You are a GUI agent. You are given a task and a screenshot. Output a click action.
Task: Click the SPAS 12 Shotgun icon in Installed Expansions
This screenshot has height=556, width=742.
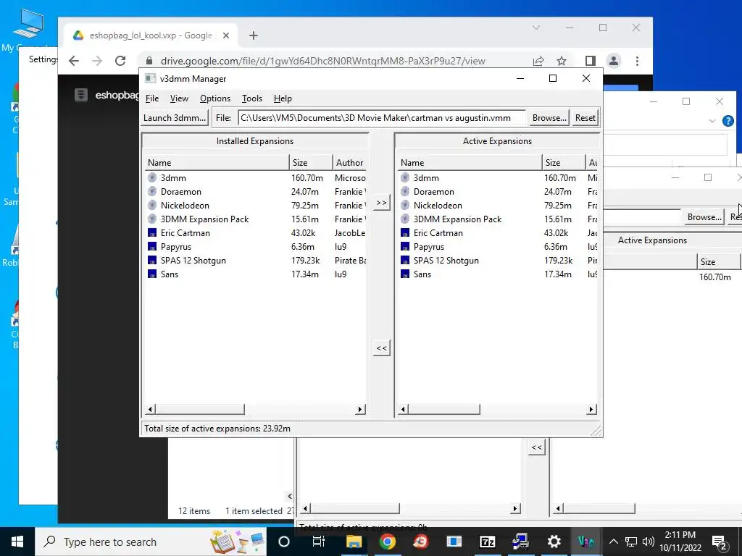pos(152,260)
